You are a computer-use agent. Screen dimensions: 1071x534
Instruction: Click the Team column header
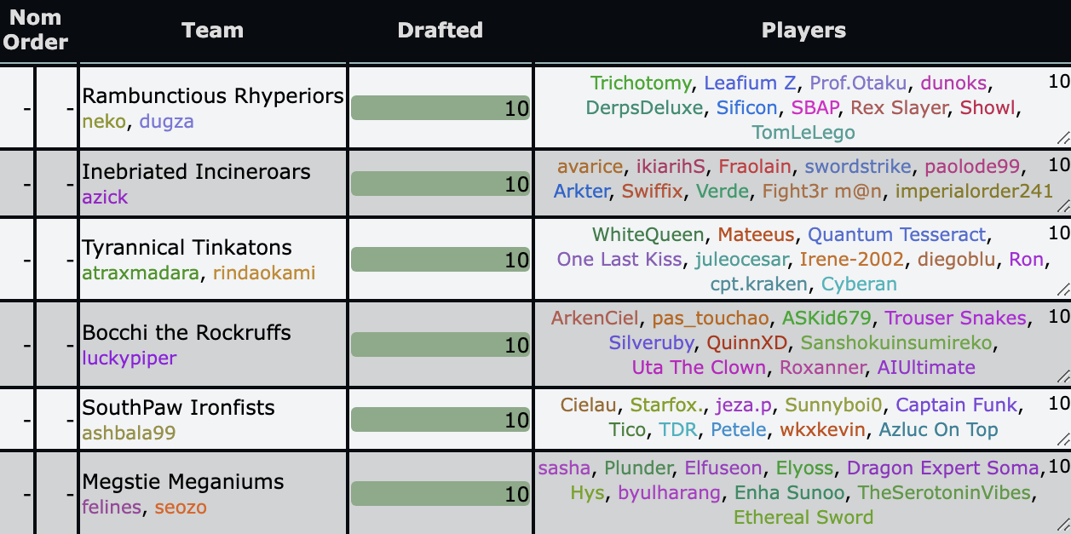[212, 31]
